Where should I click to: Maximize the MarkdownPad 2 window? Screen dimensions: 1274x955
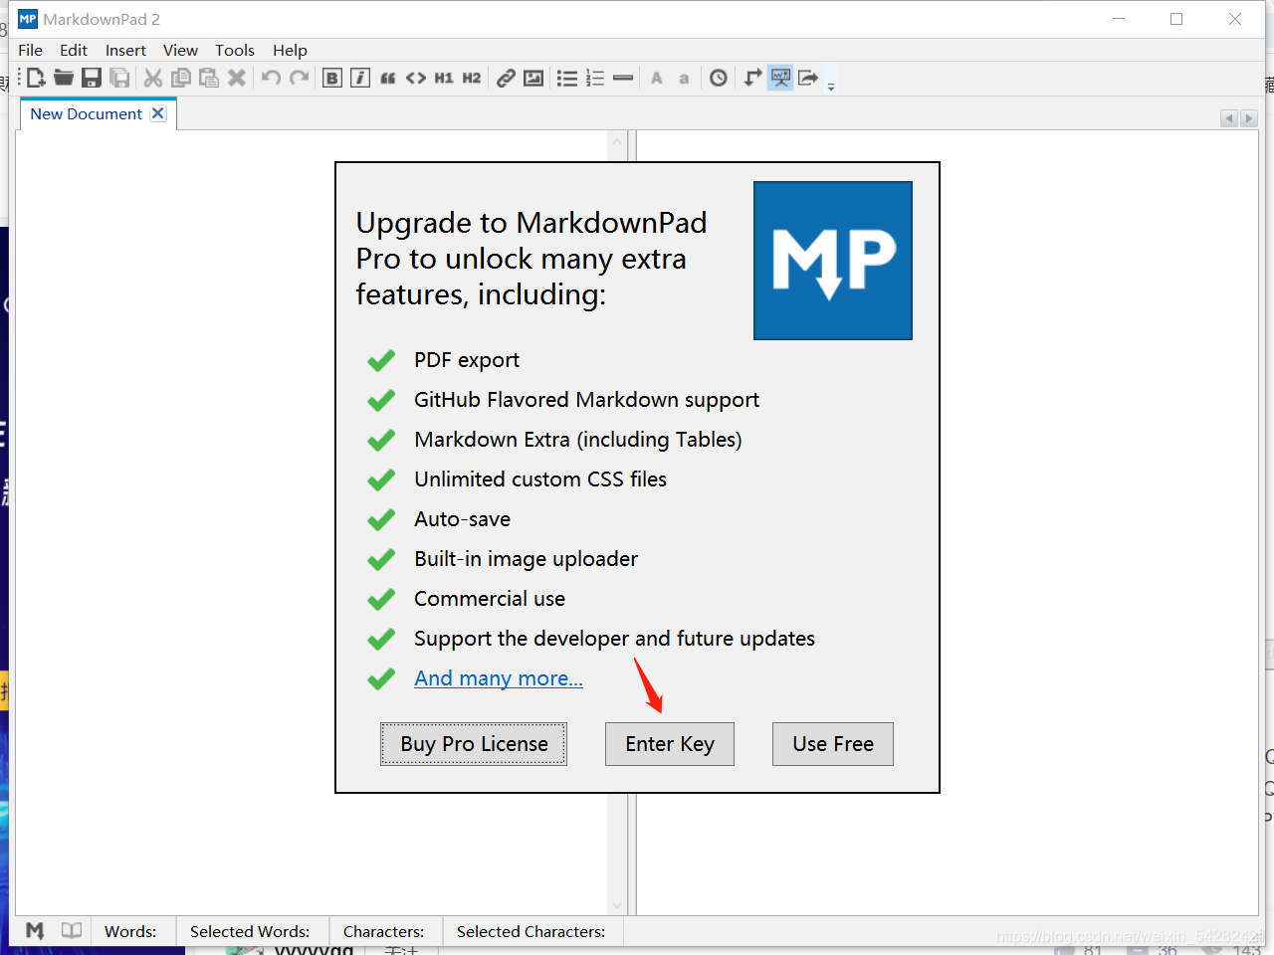(1176, 19)
